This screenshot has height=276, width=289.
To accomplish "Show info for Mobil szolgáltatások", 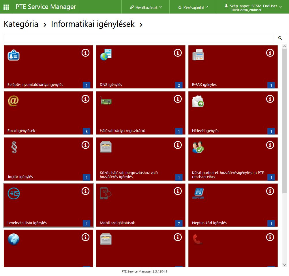I will point(178,191).
